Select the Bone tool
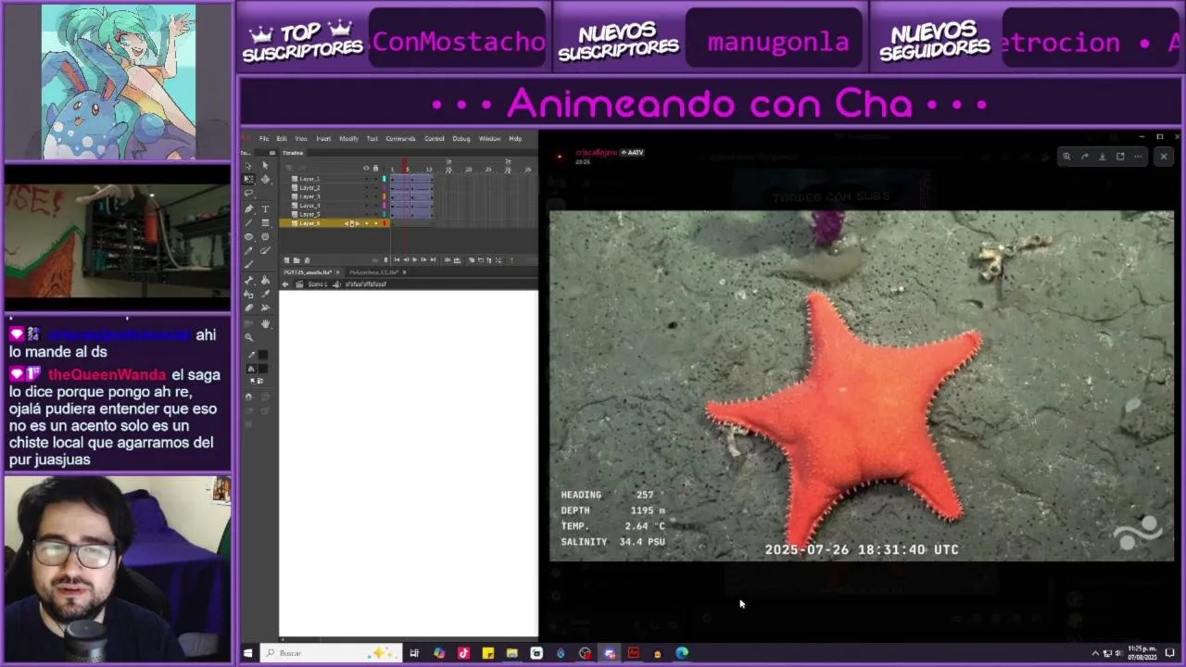 tap(248, 281)
